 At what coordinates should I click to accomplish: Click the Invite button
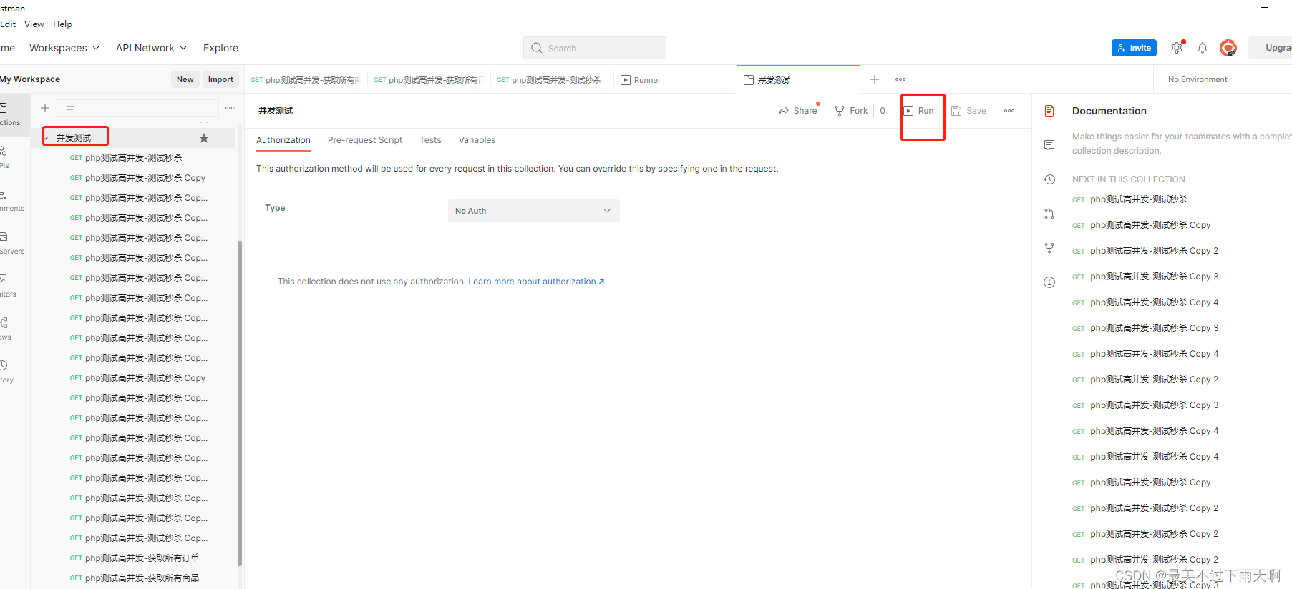[1134, 48]
